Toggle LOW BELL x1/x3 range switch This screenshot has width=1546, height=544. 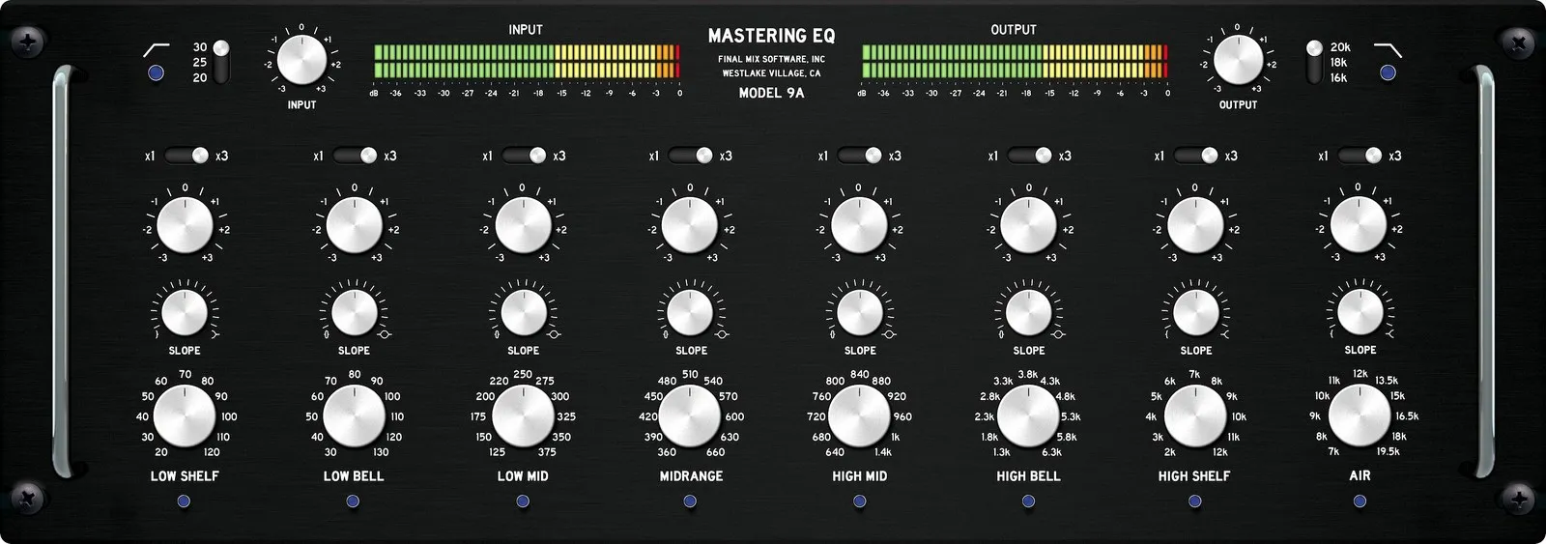pos(356,156)
